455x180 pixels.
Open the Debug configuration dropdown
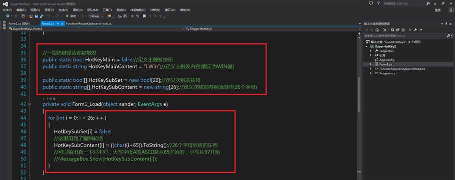(x=96, y=16)
